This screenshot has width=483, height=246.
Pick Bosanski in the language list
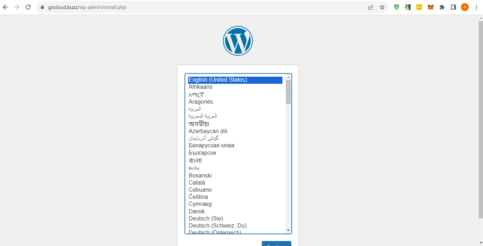[235, 176]
